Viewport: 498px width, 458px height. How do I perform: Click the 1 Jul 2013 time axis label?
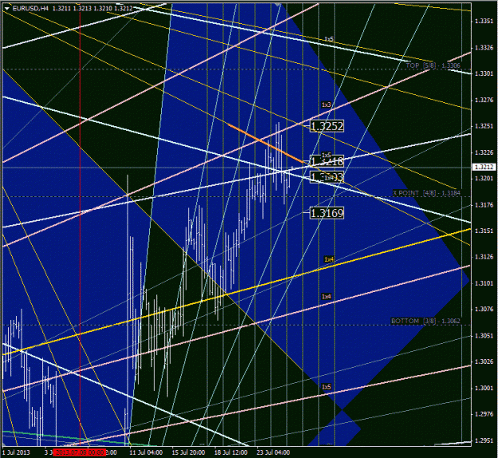(16, 452)
